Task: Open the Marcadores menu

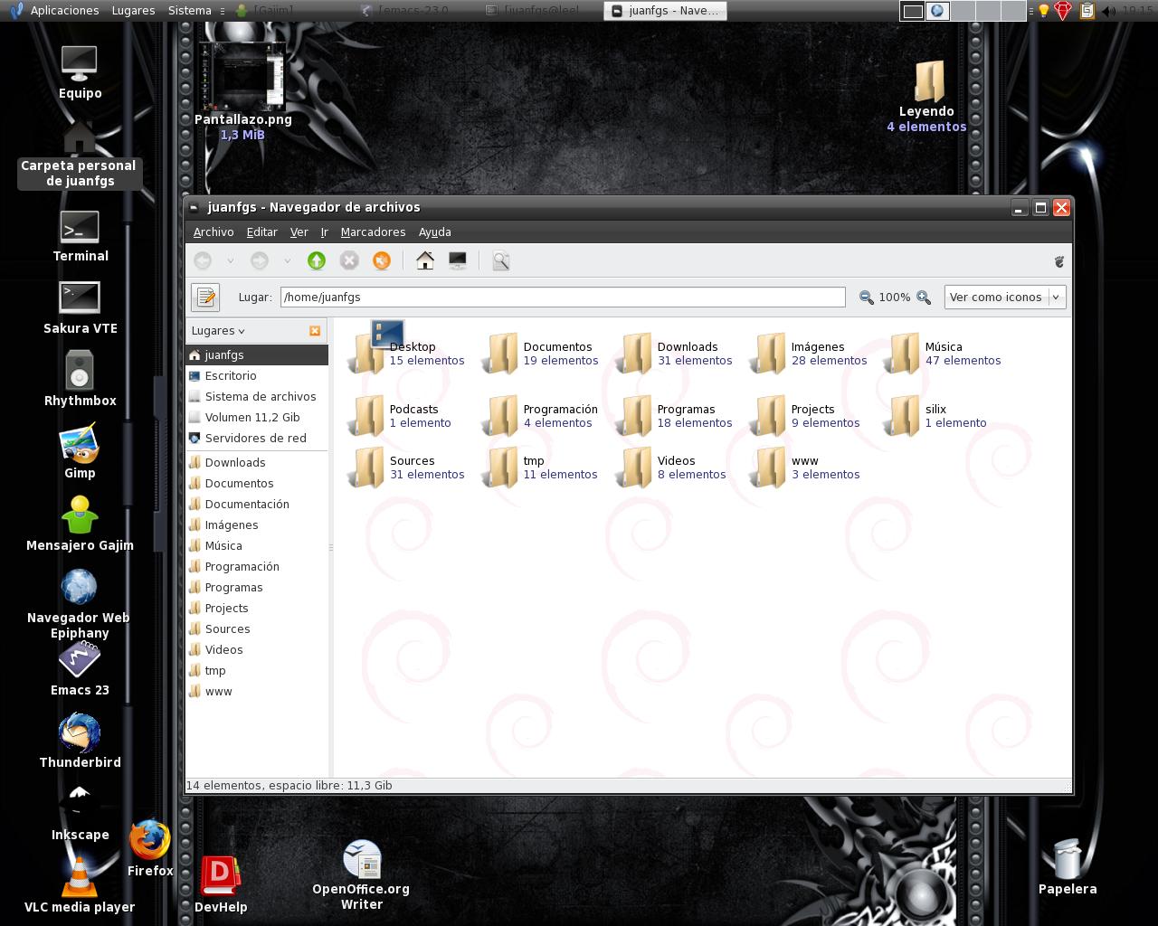Action: click(x=373, y=232)
